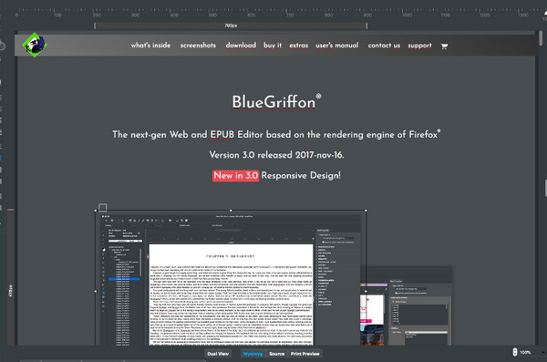Image resolution: width=547 pixels, height=362 pixels.
Task: Go to the support link
Action: click(x=419, y=46)
